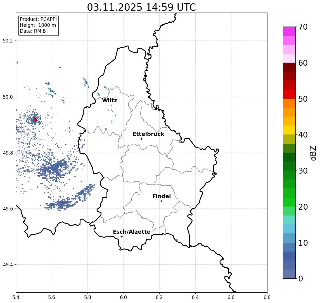Click the Esch/Alzette station cross marker
320x303 pixels.
122,237
